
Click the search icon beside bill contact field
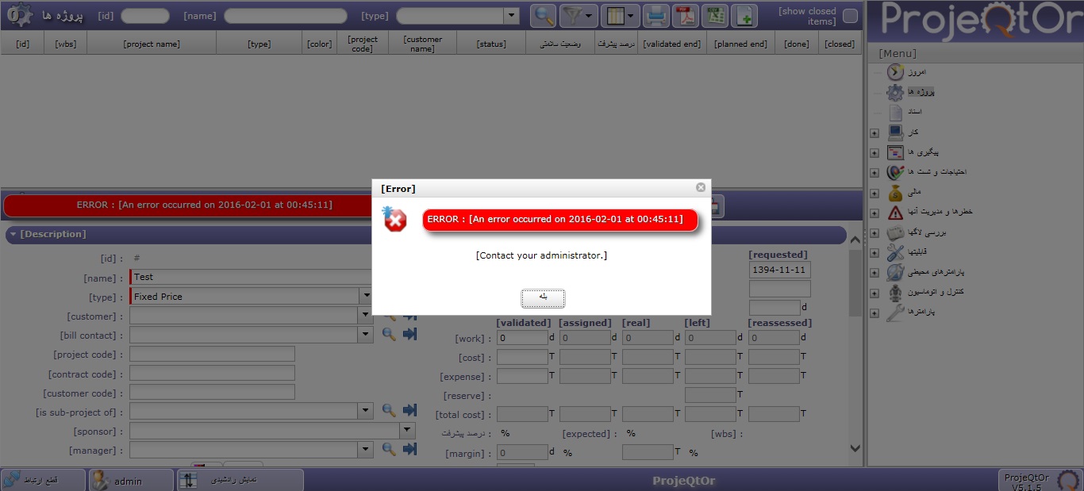point(389,335)
